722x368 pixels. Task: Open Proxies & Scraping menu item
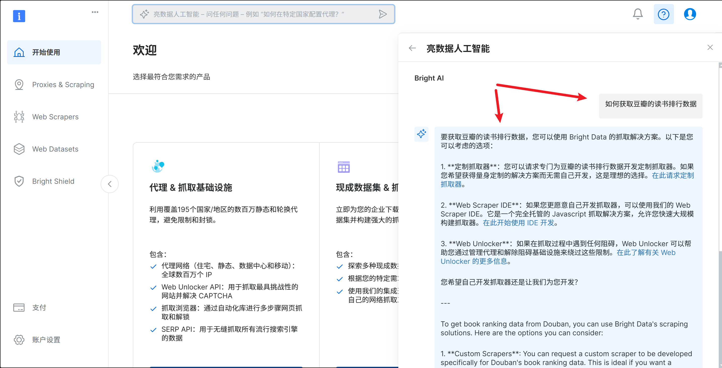pos(63,85)
